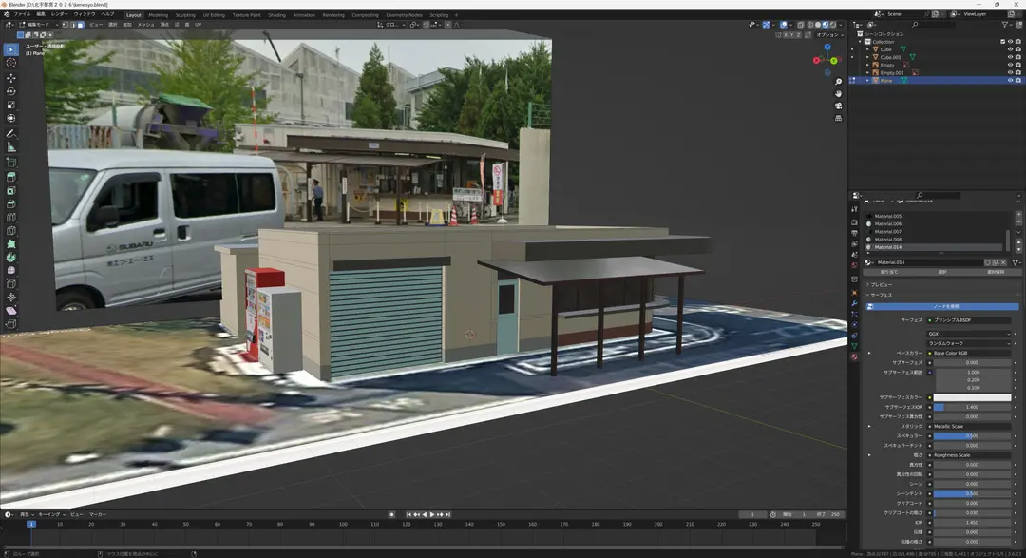Add a material slot with plus button

click(1018, 216)
